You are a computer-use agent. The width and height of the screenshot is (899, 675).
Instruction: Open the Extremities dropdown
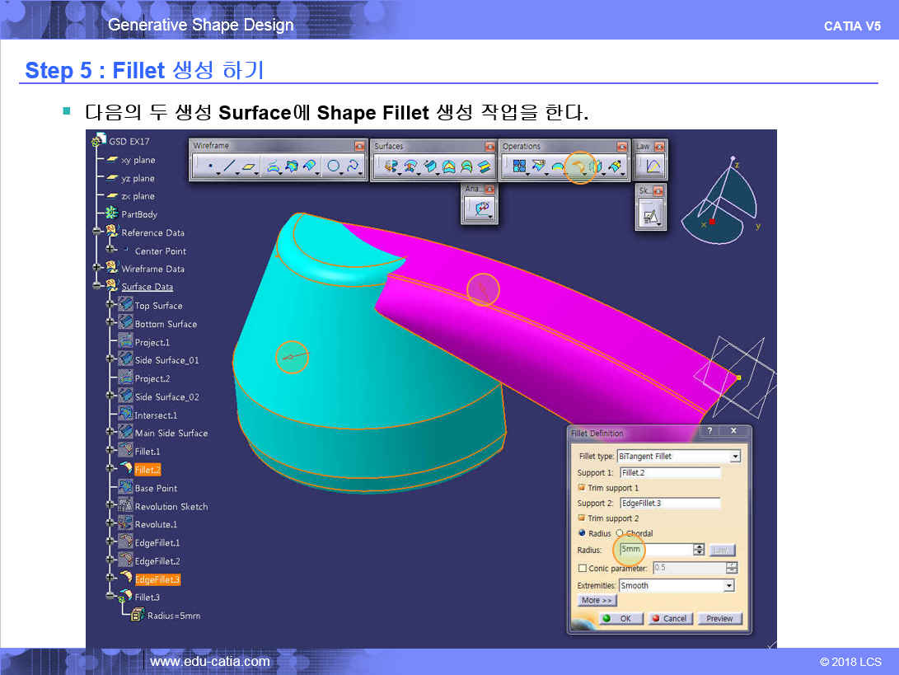tap(728, 586)
